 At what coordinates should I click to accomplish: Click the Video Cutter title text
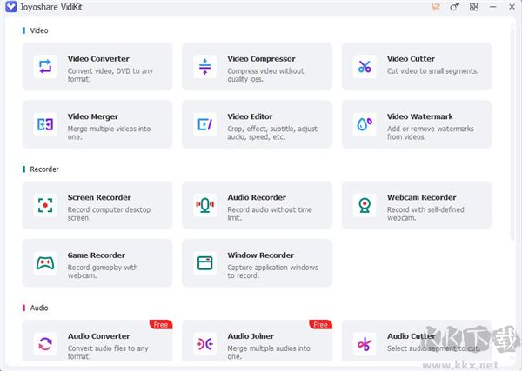[411, 59]
